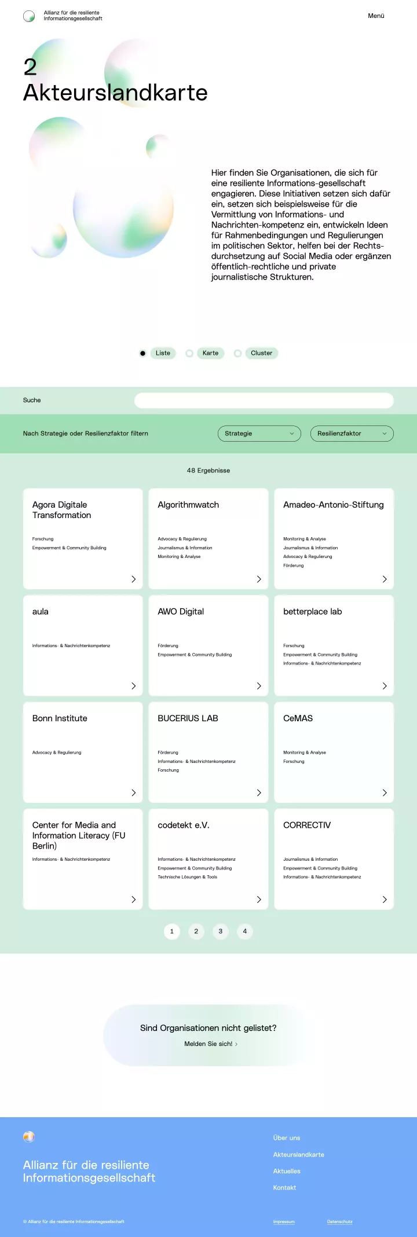Open arrow on BUCERIUS LAB card
Viewport: 417px width, 1237px height.
pos(259,792)
